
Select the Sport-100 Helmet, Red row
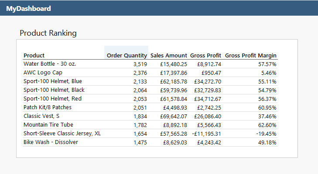click(x=52, y=99)
